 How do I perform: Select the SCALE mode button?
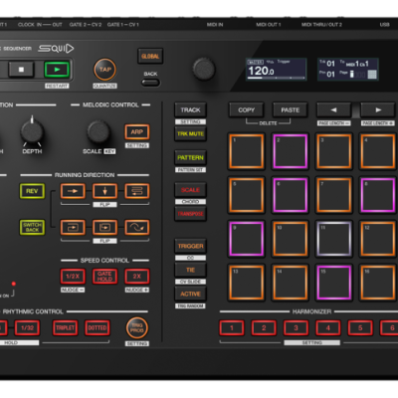(x=190, y=190)
